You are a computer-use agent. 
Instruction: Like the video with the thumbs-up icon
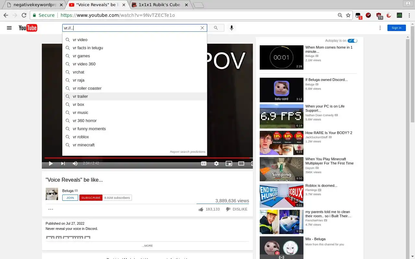201,209
